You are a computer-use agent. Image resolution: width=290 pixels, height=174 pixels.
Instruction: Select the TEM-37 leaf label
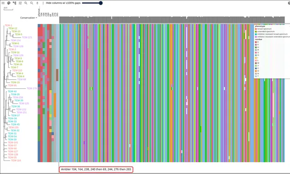[x=15, y=116]
